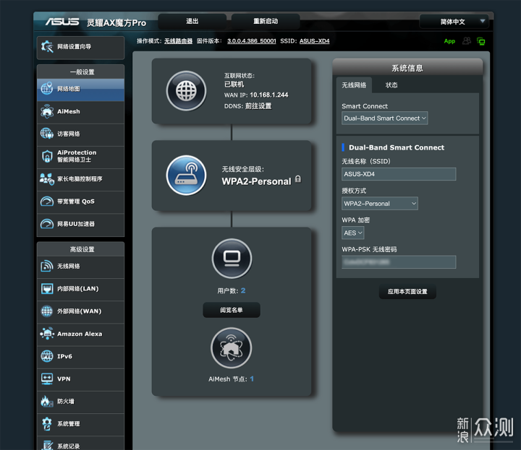Open the WPA encryption AES dropdown
The height and width of the screenshot is (450, 521).
353,233
